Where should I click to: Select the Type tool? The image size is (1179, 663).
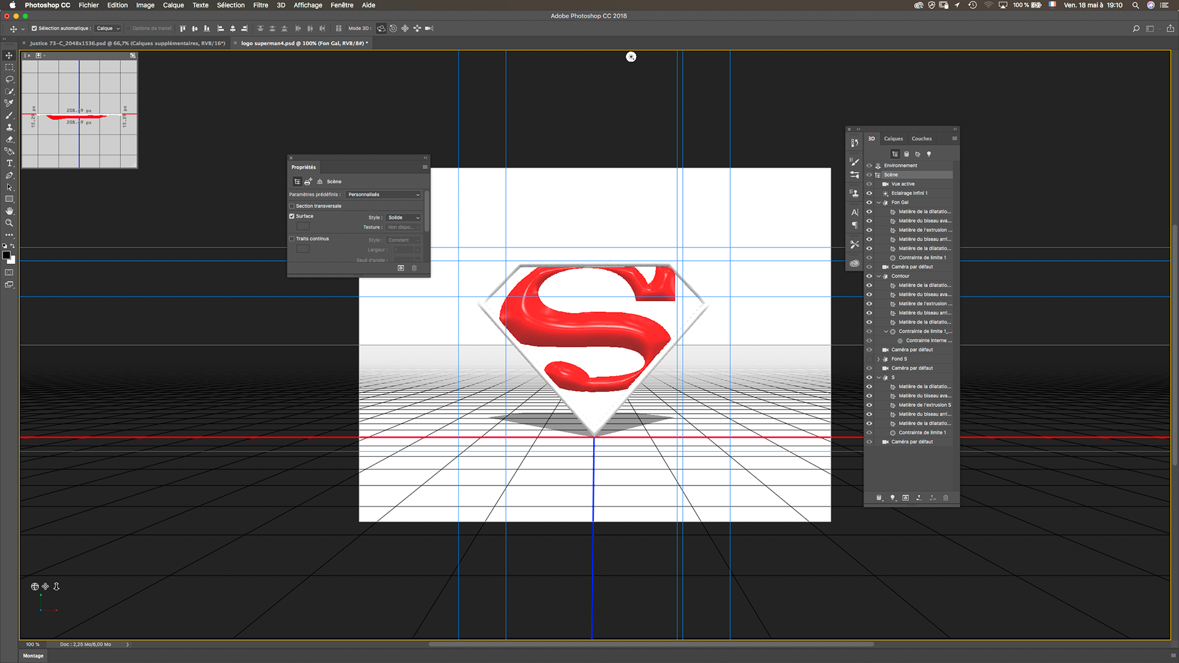point(9,163)
